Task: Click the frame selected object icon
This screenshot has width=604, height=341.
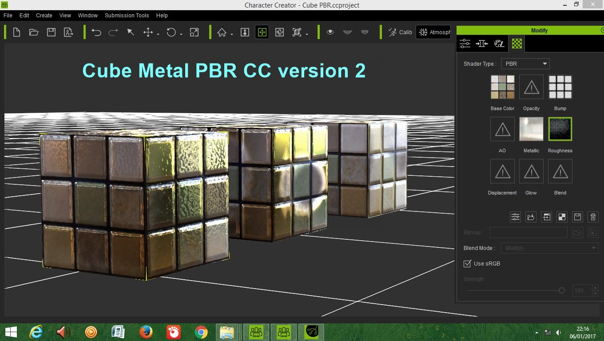Action: pos(297,32)
